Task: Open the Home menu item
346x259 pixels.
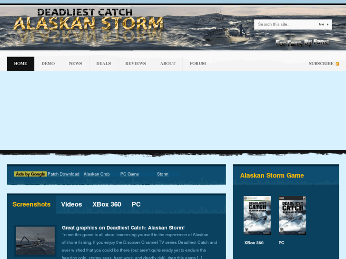Action: tap(20, 64)
